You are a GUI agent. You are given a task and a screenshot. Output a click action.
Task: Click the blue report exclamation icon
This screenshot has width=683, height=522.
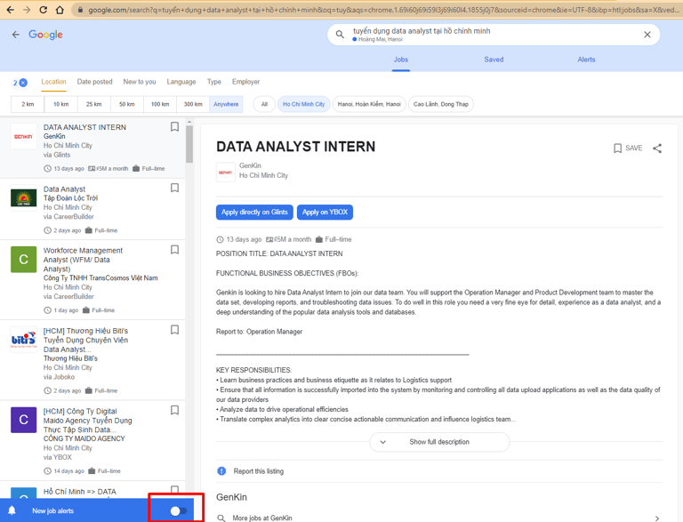point(221,471)
